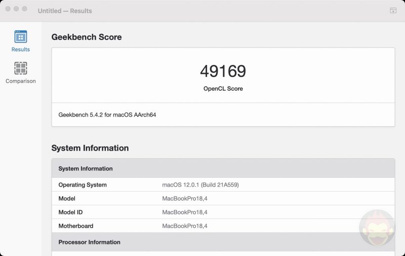Open the Comparison view icon
This screenshot has height=256, width=405.
point(21,68)
